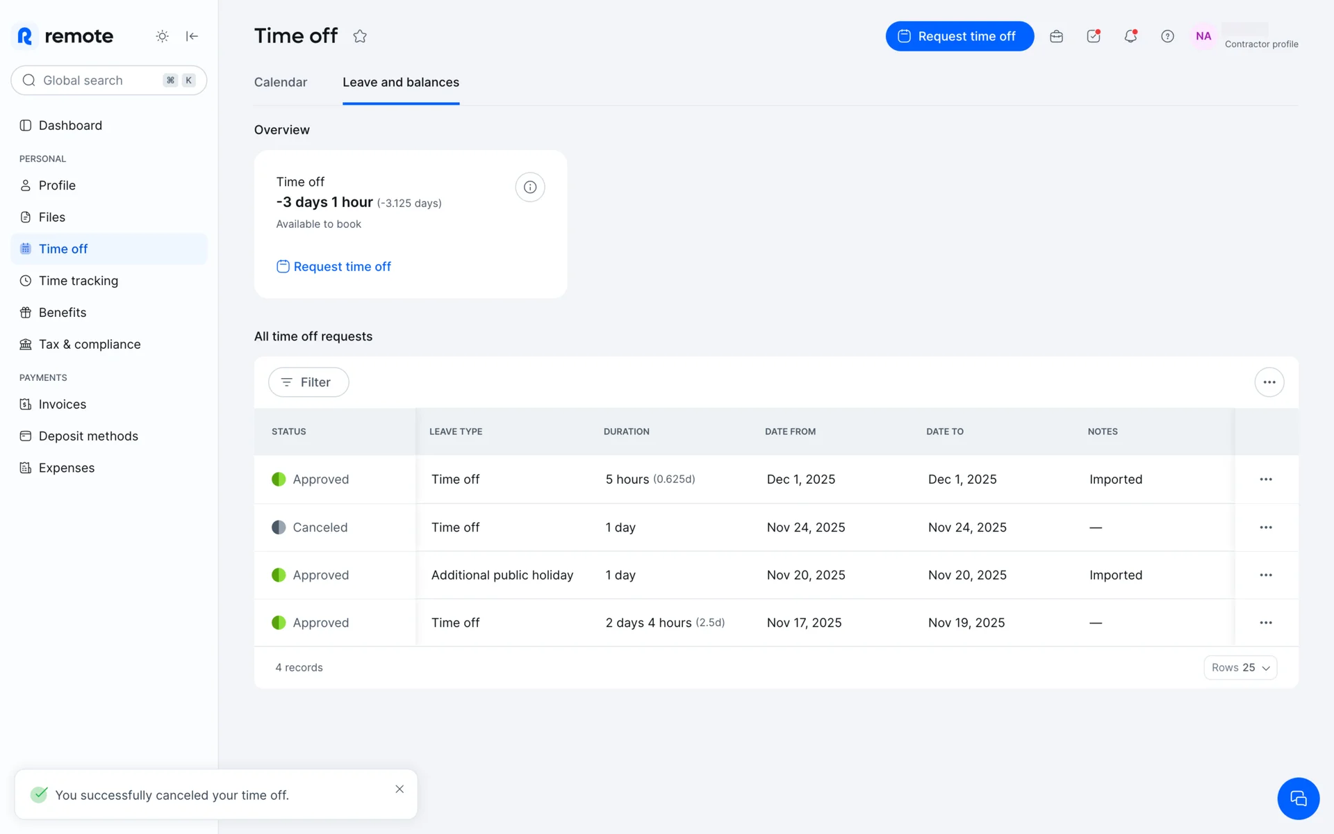
Task: Go to Time tracking in sidebar
Action: pos(79,281)
